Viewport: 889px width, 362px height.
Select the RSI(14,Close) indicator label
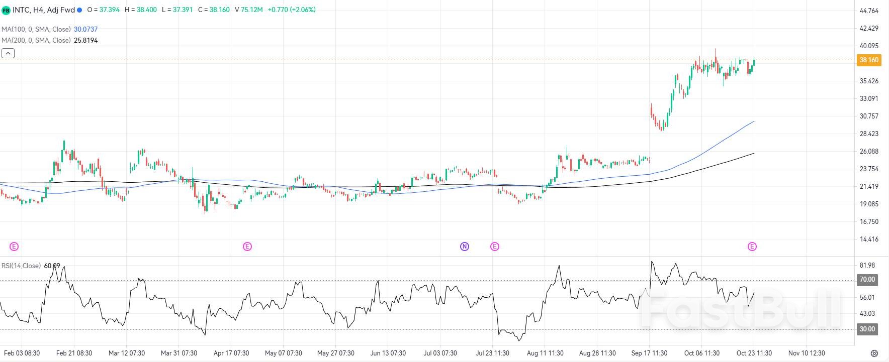click(x=21, y=266)
